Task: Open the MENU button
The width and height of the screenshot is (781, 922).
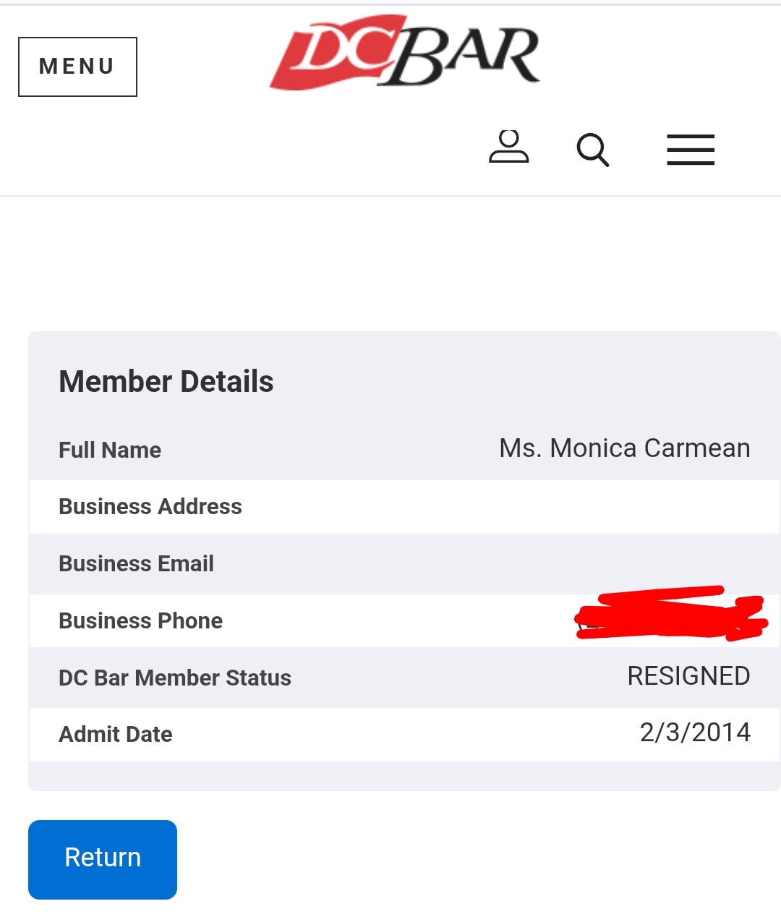Action: coord(77,67)
